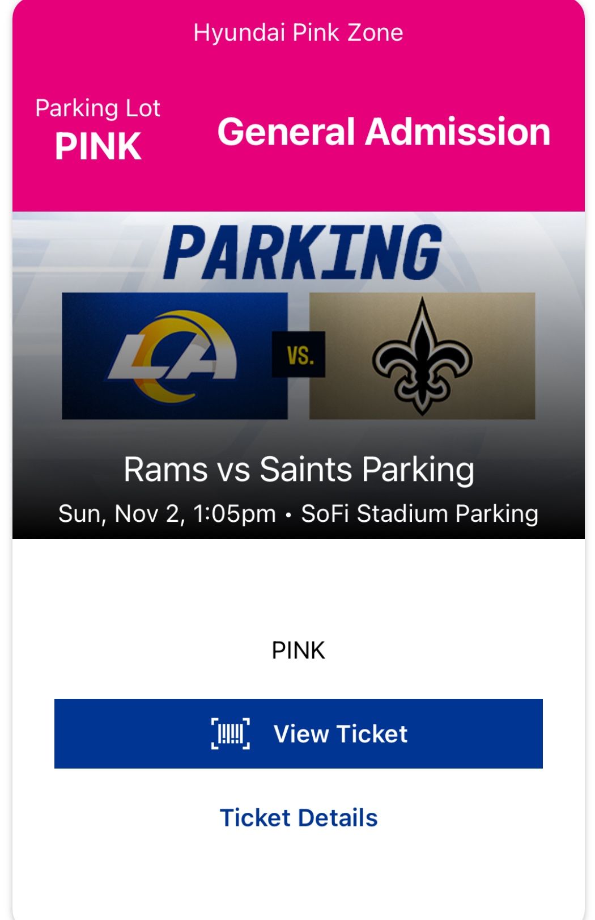Select the PINK section label above View Ticket
Viewport: 595px width, 920px height.
point(297,651)
